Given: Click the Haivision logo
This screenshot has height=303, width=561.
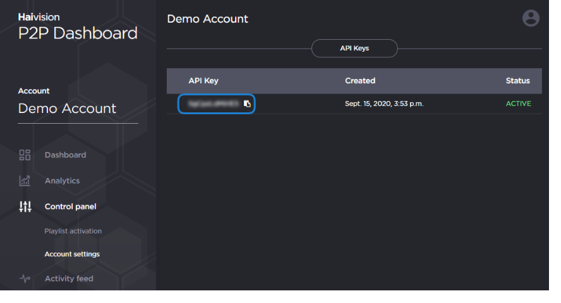Looking at the screenshot, I should click(39, 17).
